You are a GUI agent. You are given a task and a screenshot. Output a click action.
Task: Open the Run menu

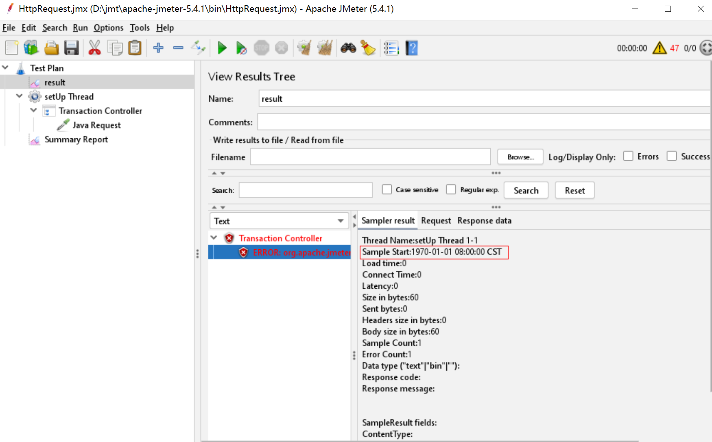click(80, 28)
